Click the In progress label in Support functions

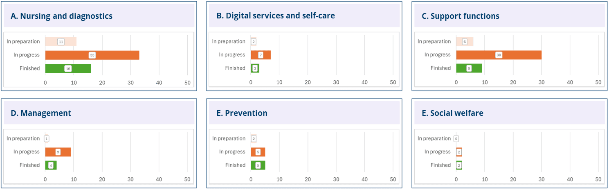[x=437, y=55]
